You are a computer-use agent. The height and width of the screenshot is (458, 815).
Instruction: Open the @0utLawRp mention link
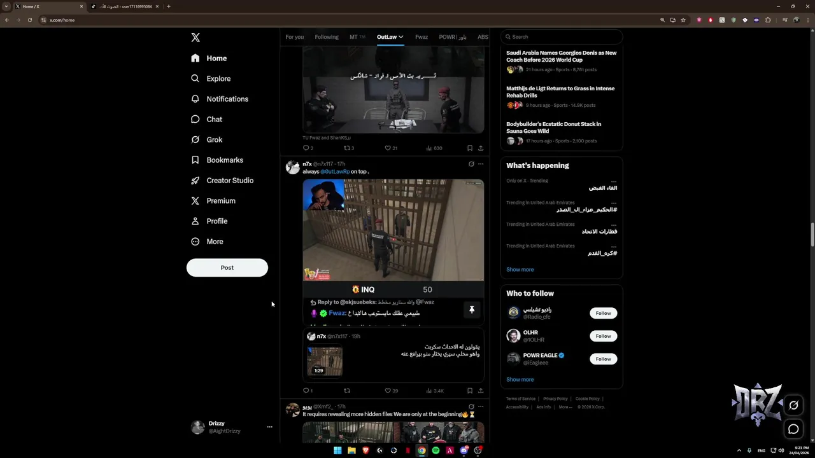pyautogui.click(x=335, y=172)
